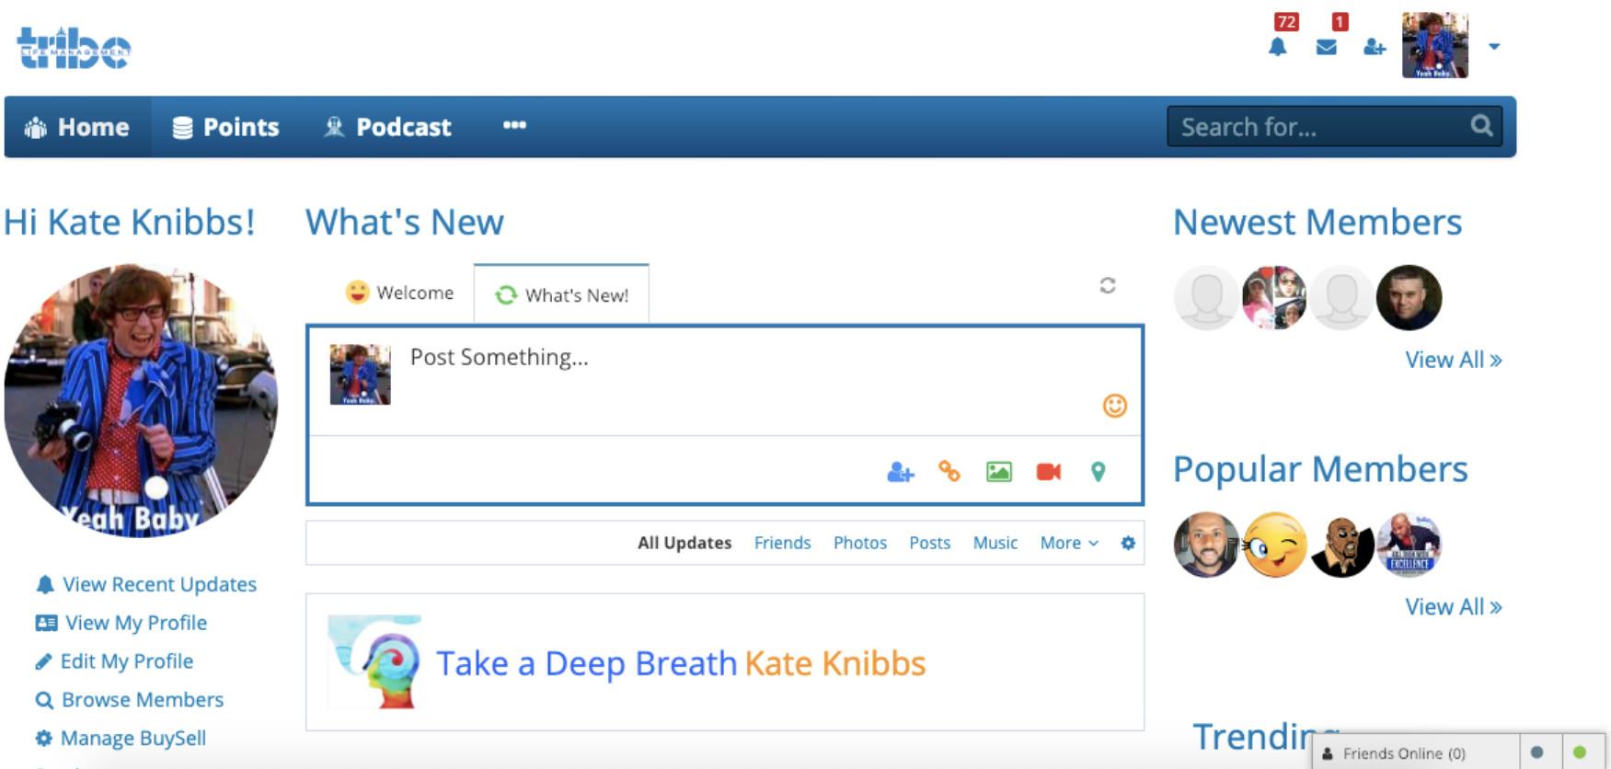Image resolution: width=1611 pixels, height=769 pixels.
Task: Click the Search for... input field
Action: 1320,127
